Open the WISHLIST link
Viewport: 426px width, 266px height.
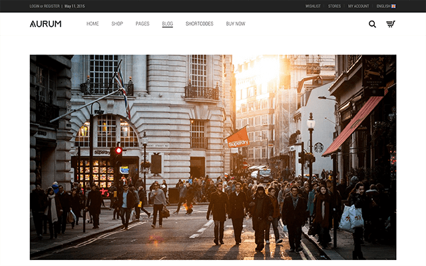point(313,6)
